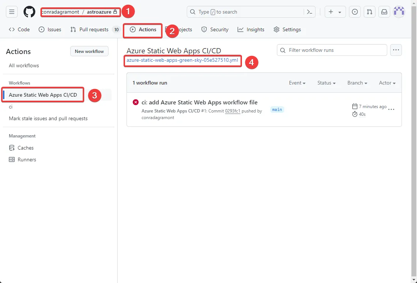The image size is (417, 283).
Task: Open run 'ci: add Azure Static Web Apps workflow file'
Action: (199, 102)
